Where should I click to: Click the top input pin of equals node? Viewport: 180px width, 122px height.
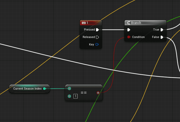(x=69, y=89)
